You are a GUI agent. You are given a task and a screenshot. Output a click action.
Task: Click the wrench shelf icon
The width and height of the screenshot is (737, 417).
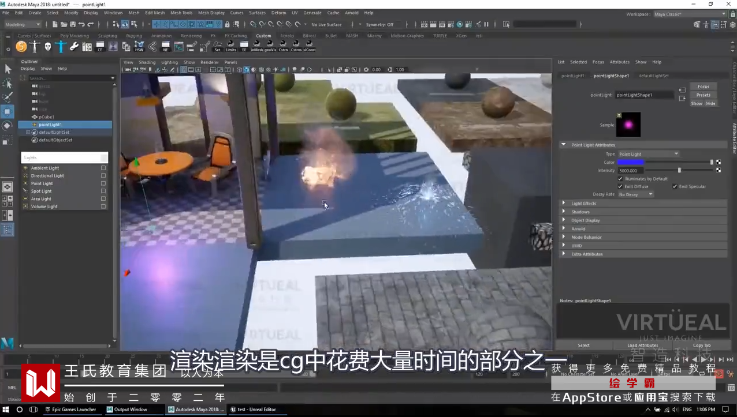click(74, 47)
